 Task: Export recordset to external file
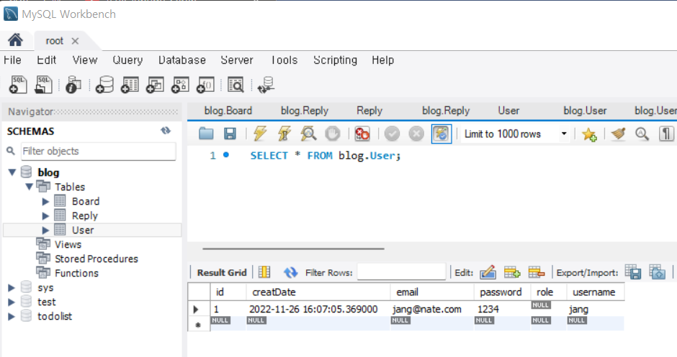633,272
